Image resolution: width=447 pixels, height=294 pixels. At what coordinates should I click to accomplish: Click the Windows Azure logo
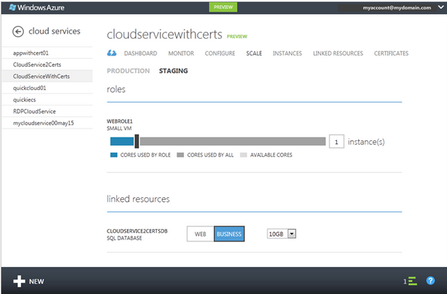click(37, 7)
